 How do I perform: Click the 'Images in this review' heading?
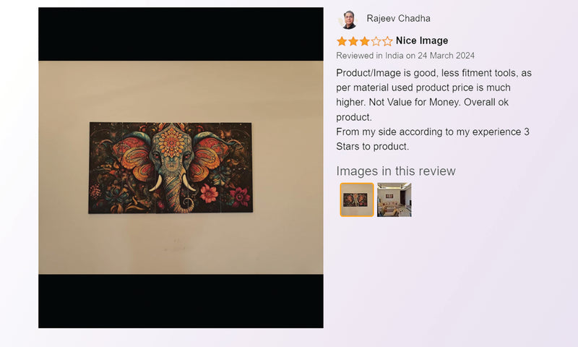point(395,171)
